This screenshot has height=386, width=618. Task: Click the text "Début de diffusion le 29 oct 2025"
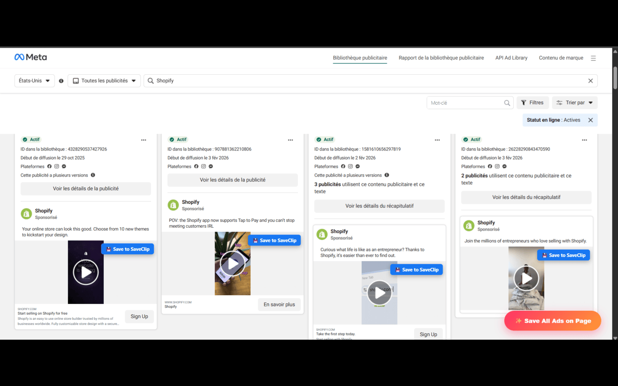click(53, 158)
